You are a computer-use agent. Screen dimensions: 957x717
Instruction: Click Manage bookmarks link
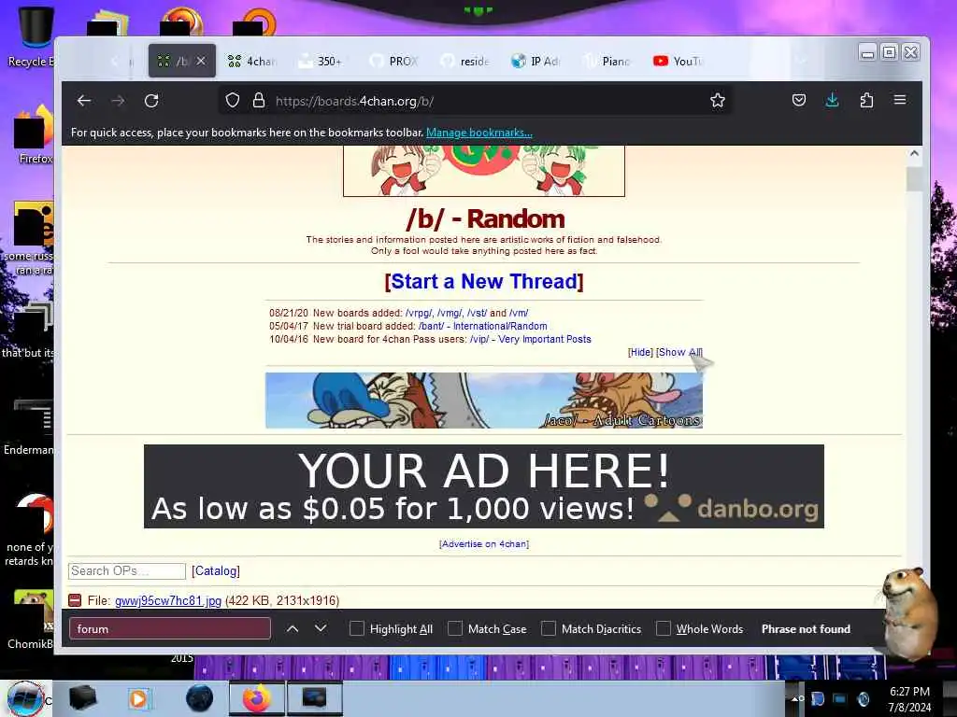click(x=479, y=133)
